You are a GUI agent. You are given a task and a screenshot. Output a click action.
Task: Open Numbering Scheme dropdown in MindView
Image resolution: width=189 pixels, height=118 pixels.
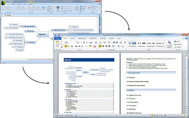click(67, 11)
